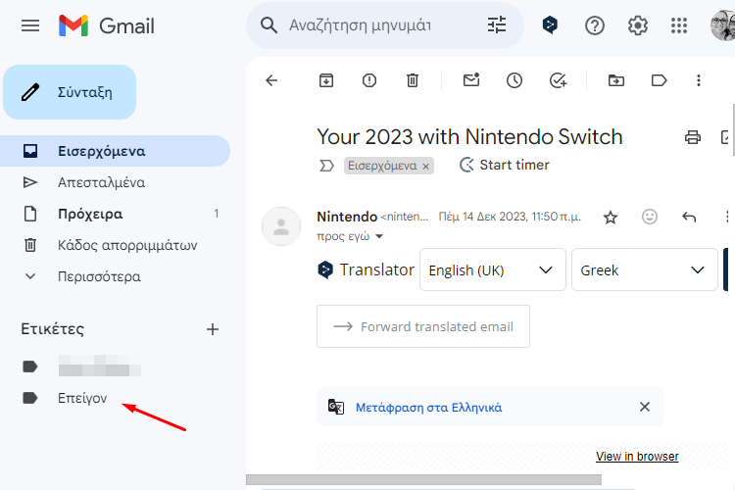Open the Επείγον label
Viewport: 735px width, 490px height.
82,398
